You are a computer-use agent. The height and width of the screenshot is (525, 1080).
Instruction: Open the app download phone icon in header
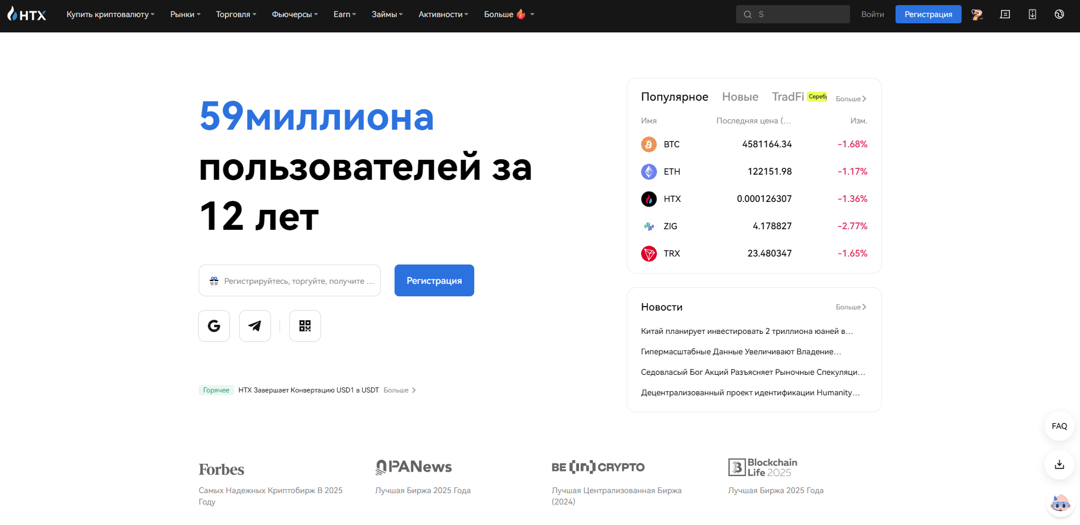point(1032,14)
